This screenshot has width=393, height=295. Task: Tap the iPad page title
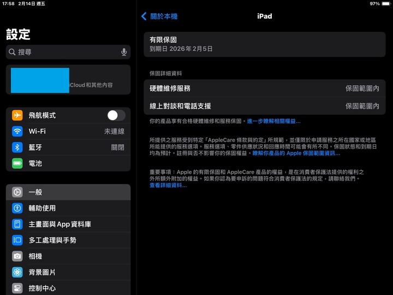click(x=264, y=16)
